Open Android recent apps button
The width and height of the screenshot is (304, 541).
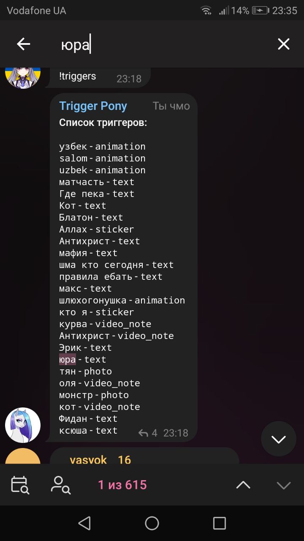click(x=219, y=523)
